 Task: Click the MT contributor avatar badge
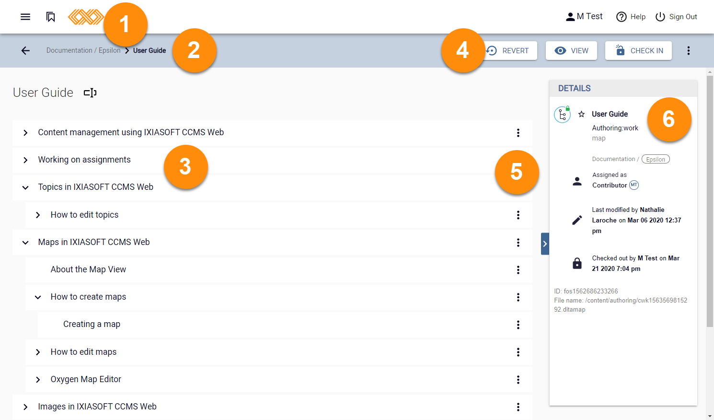(x=634, y=185)
